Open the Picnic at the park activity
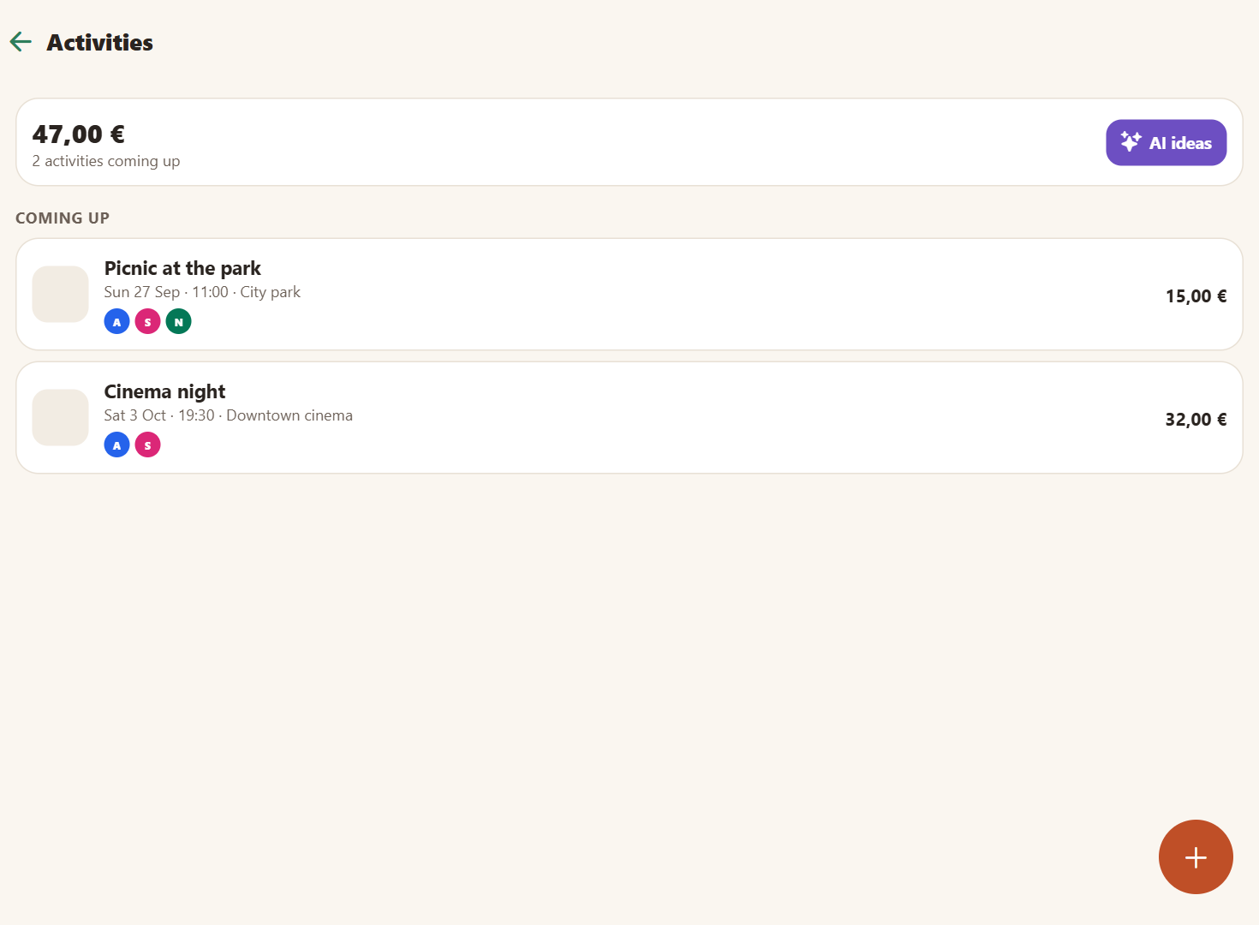The height and width of the screenshot is (925, 1259). [629, 294]
